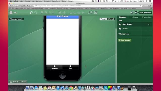Screen dimensions: 161x91
Task: Click the circular arrow icon left of Go to Dashboard
Action: [x=132, y=12]
